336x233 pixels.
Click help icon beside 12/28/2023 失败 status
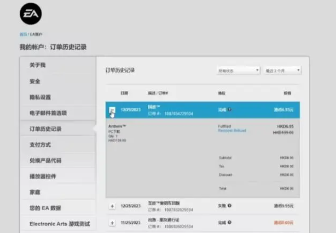[x=229, y=206]
